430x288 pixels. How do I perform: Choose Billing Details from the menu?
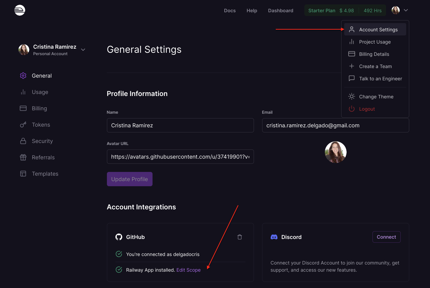375,54
